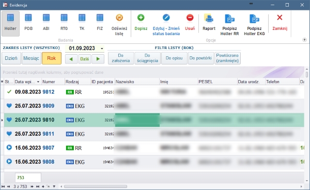Click the horizontal scrollbar at the bottom

pyautogui.click(x=96, y=186)
